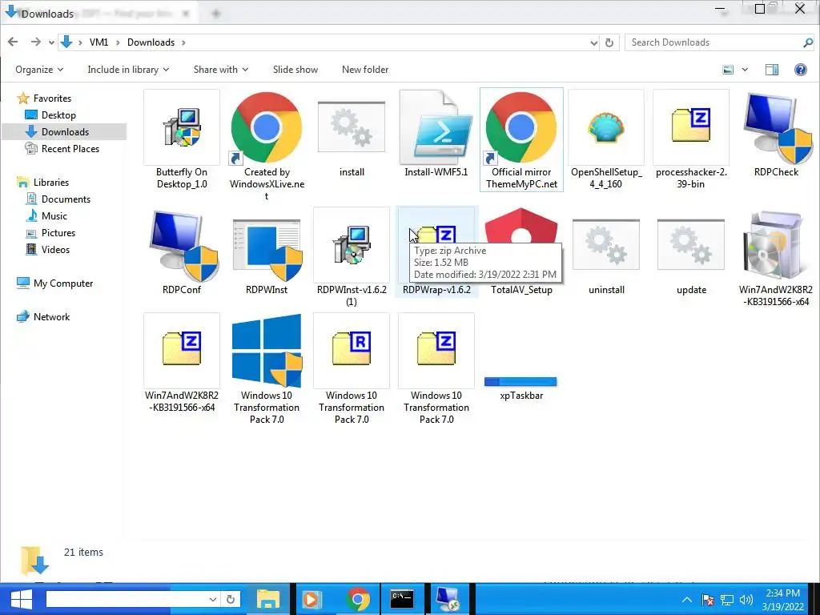Click the volume speaker tray icon

pos(746,600)
